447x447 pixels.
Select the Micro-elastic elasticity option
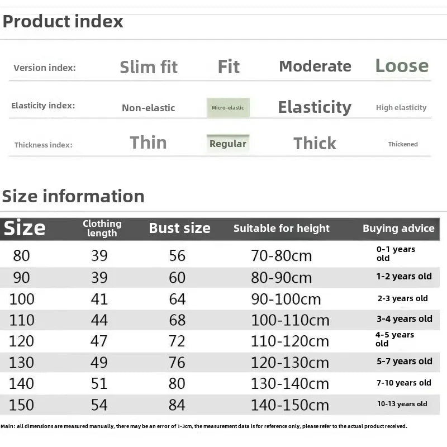coord(228,107)
